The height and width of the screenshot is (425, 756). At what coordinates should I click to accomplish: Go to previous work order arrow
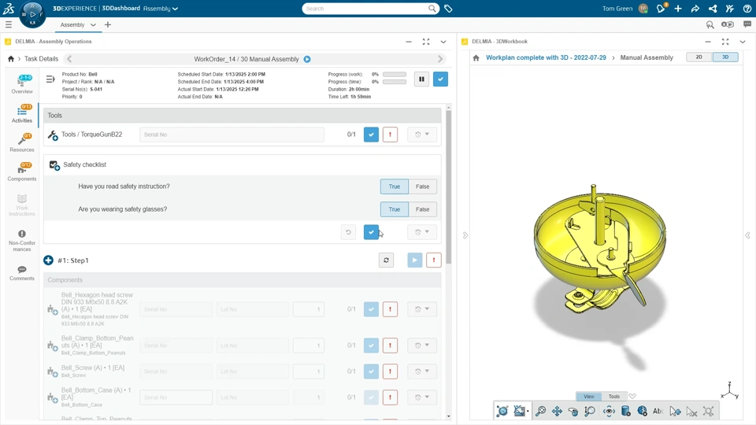tap(69, 59)
